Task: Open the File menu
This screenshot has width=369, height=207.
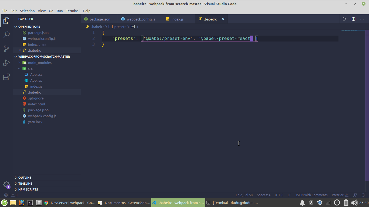Action: tap(4, 11)
